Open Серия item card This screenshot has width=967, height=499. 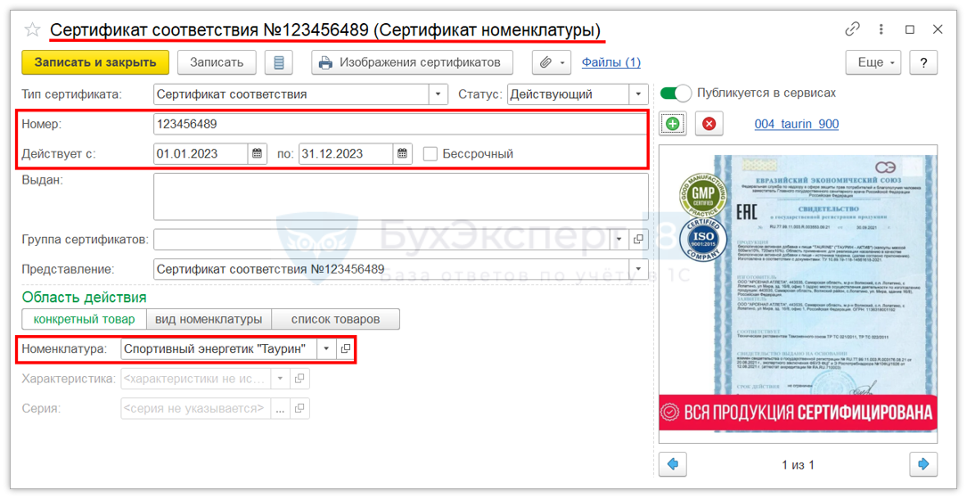click(x=299, y=408)
